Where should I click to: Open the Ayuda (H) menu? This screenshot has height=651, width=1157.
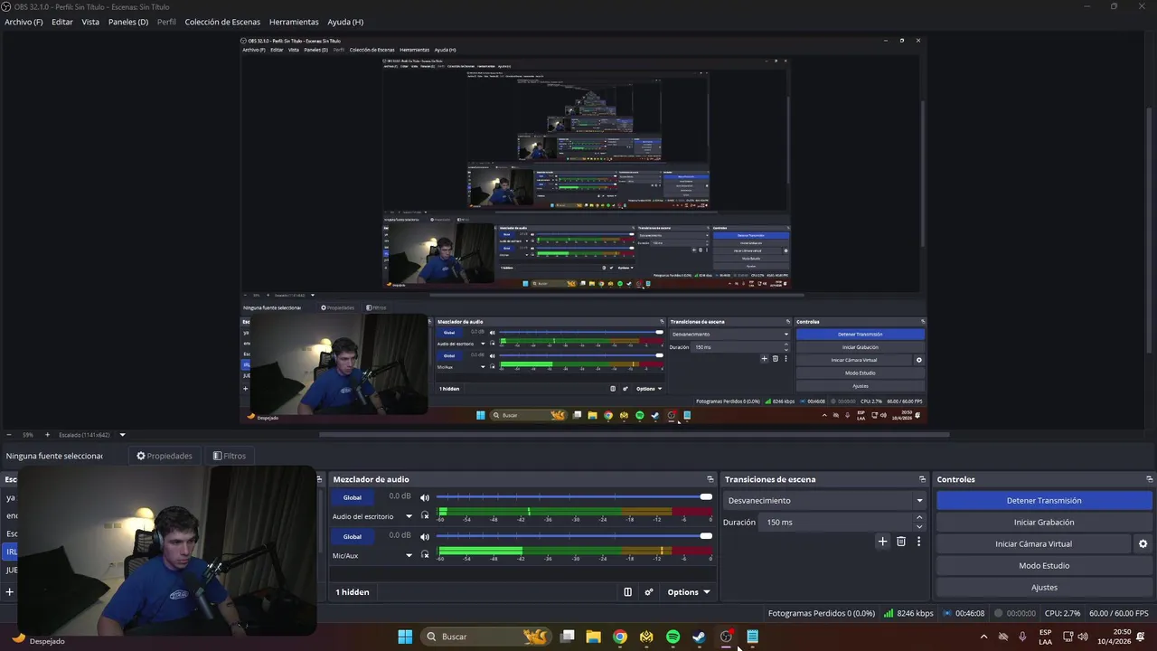[x=345, y=22]
